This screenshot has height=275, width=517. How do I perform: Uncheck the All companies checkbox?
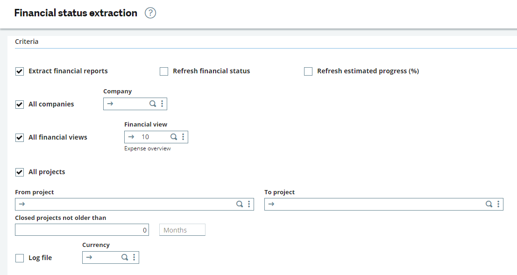20,105
